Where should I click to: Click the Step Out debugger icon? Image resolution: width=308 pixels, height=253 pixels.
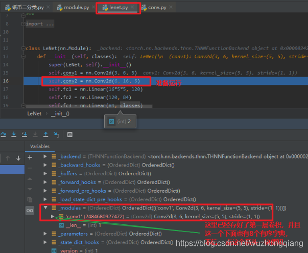point(46,134)
